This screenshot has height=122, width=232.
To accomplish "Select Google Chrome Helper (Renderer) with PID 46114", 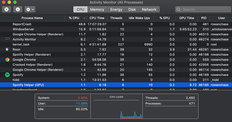I will pyautogui.click(x=38, y=70).
